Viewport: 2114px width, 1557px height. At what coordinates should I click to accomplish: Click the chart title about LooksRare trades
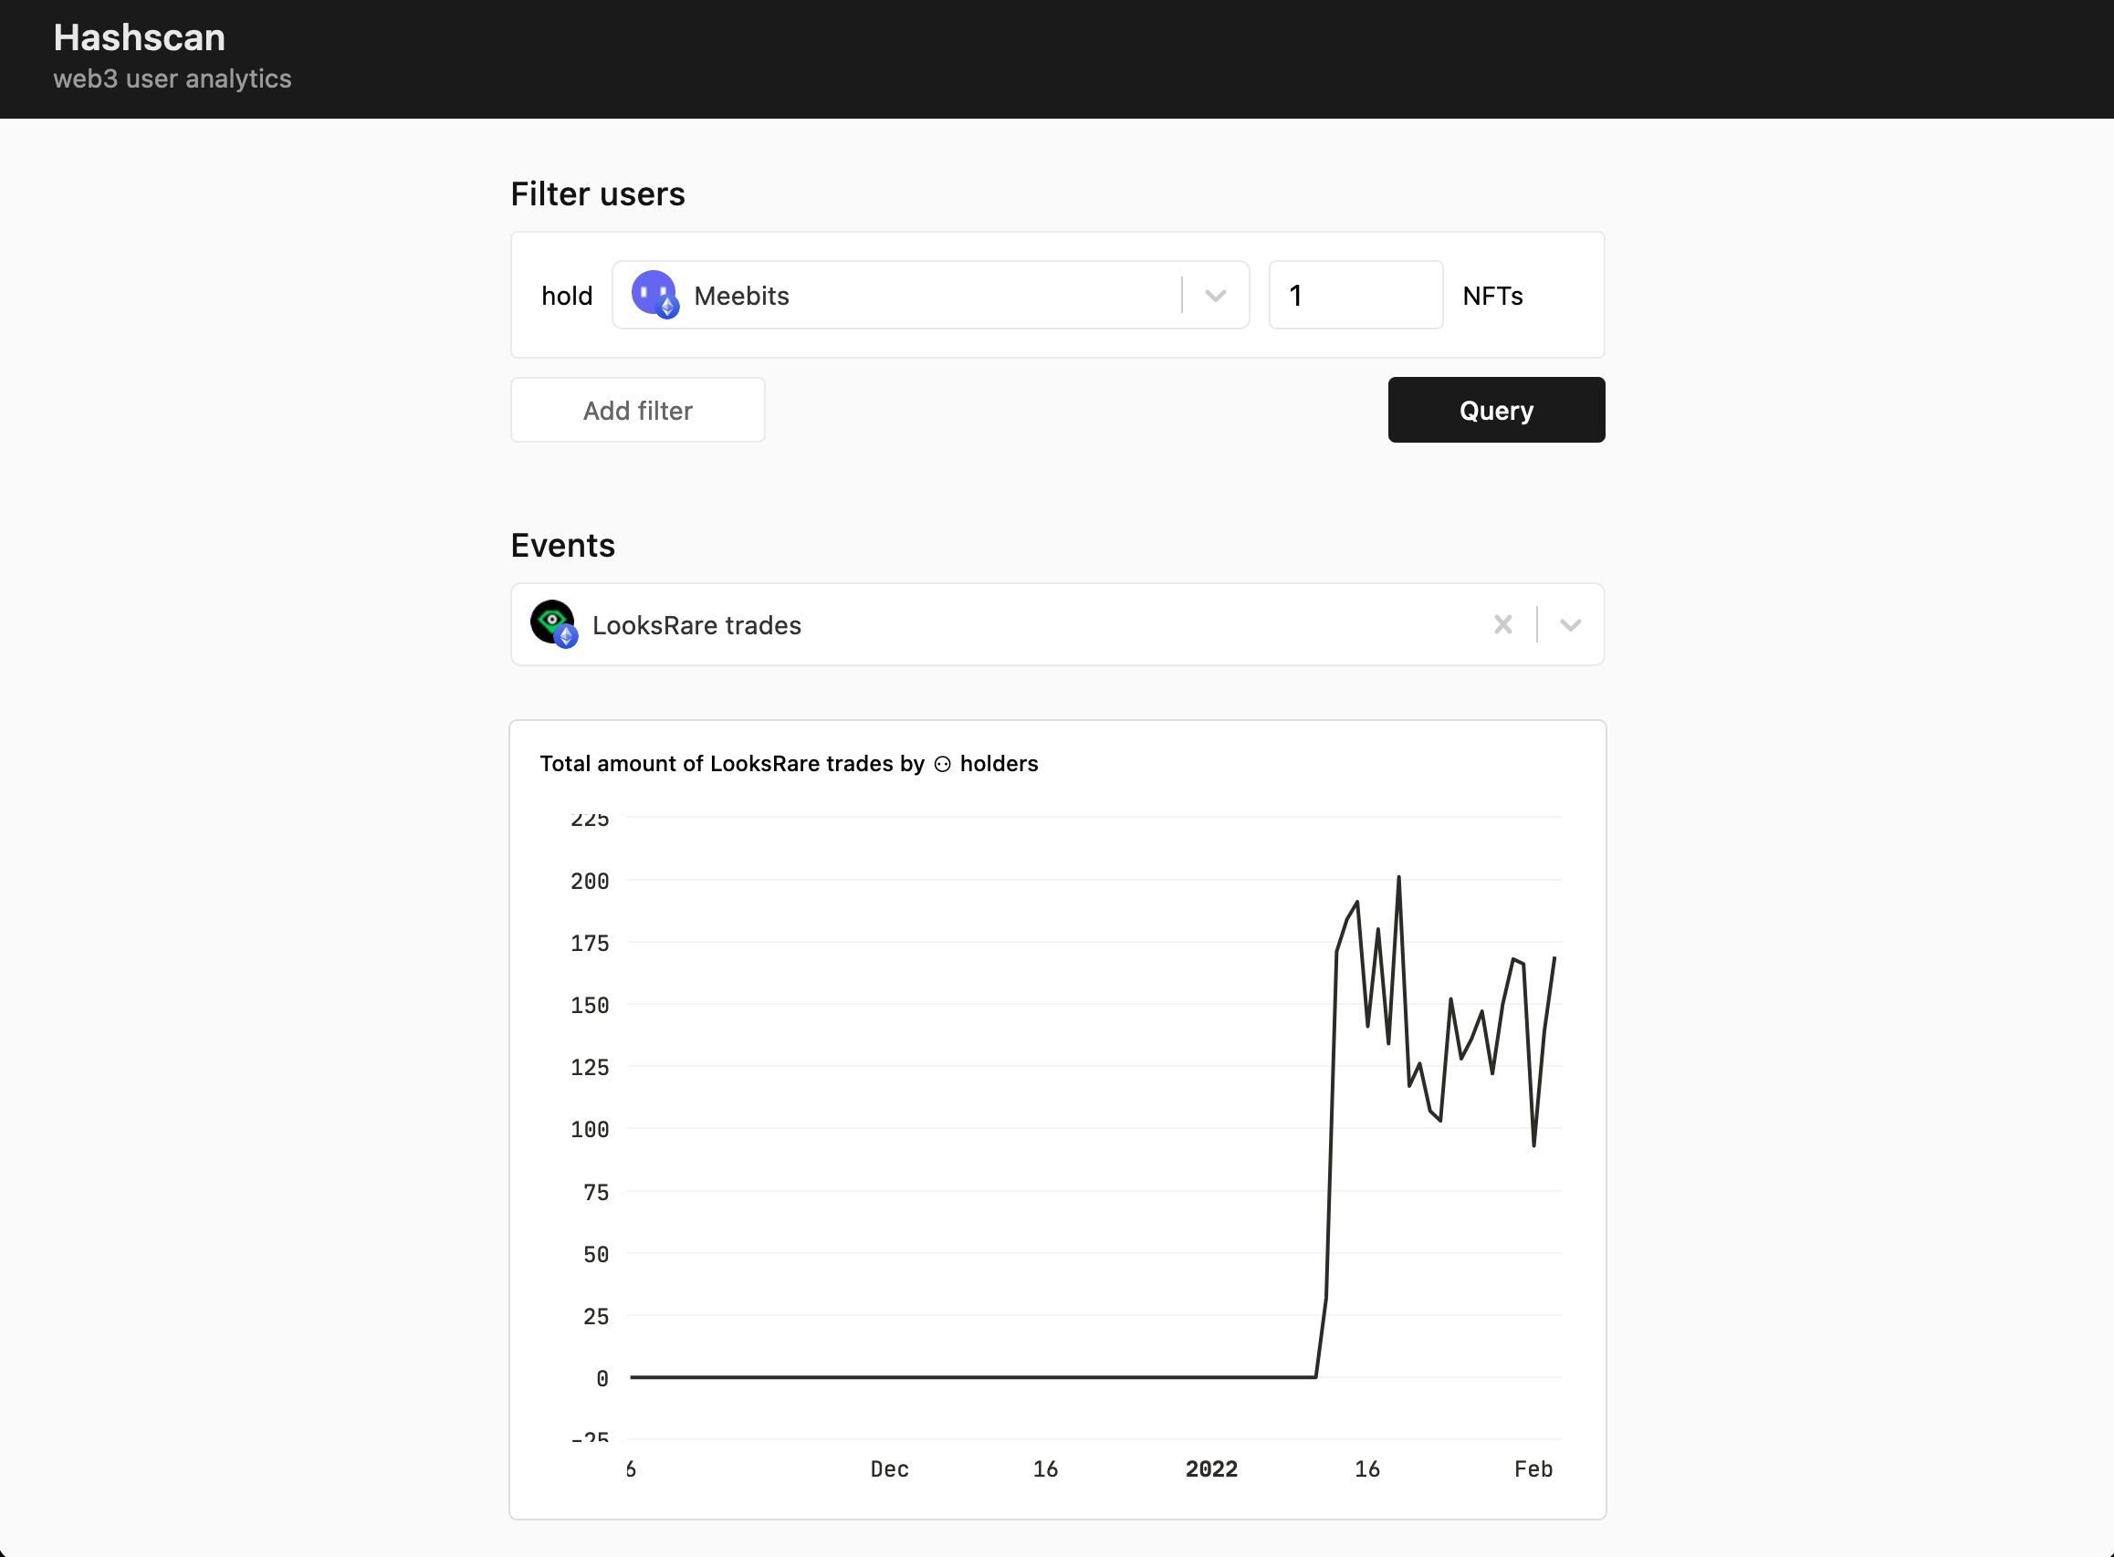pyautogui.click(x=789, y=763)
